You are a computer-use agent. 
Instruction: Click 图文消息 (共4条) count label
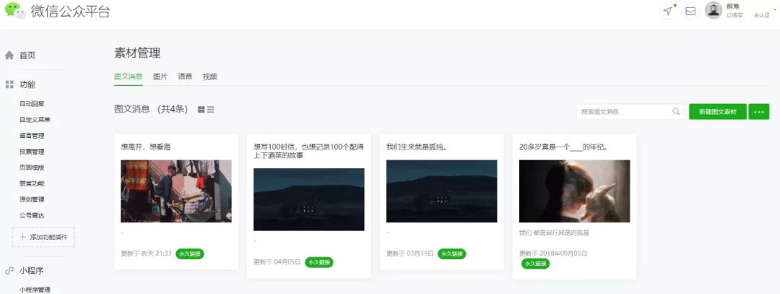point(151,110)
